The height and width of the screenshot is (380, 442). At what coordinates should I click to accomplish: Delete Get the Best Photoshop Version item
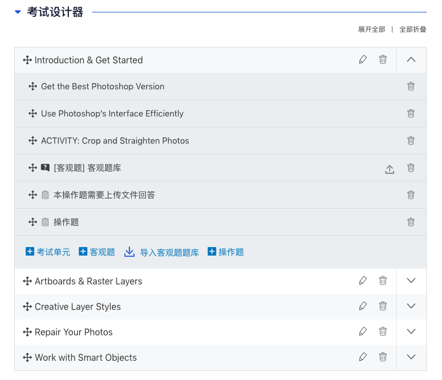click(411, 87)
